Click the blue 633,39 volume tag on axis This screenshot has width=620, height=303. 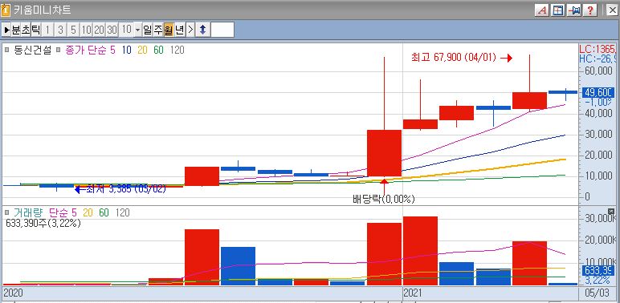[x=598, y=270]
